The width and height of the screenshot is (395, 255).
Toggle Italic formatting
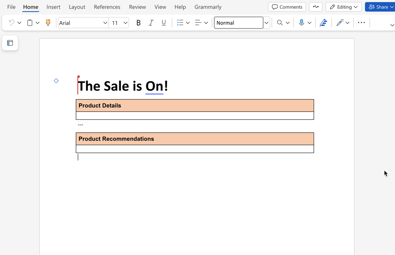(x=151, y=23)
